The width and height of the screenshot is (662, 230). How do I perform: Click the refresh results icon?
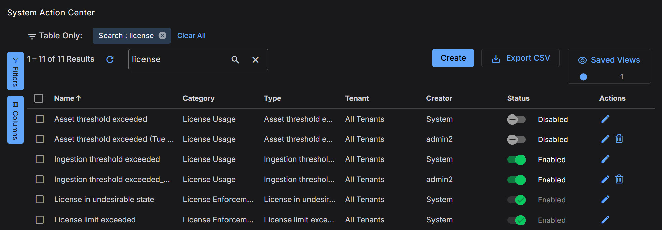click(110, 59)
